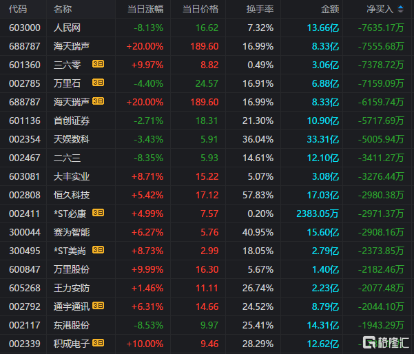The height and width of the screenshot is (354, 414).
Task: Select stock code 601136
Action: coord(25,121)
